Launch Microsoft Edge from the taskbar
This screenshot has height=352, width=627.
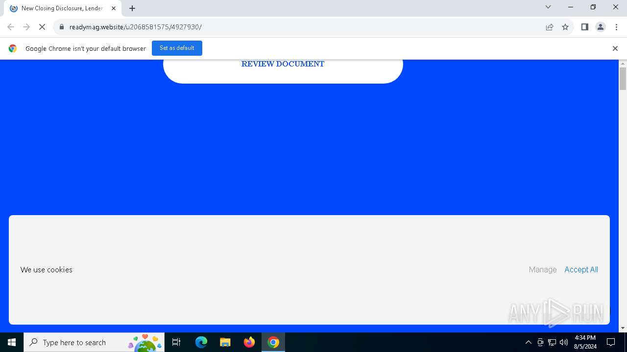201,342
